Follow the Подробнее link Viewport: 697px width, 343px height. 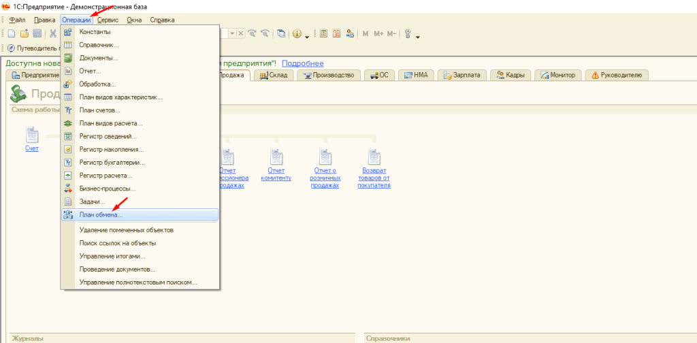tap(303, 63)
